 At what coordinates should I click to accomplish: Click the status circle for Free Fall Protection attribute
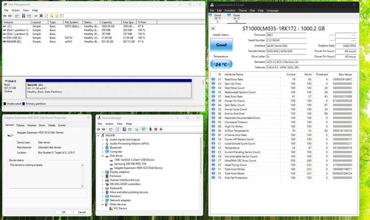click(214, 178)
